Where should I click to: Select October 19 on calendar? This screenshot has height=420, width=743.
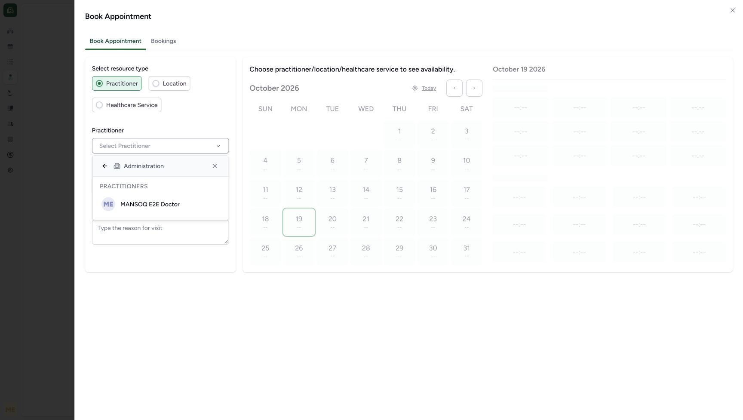pyautogui.click(x=299, y=222)
